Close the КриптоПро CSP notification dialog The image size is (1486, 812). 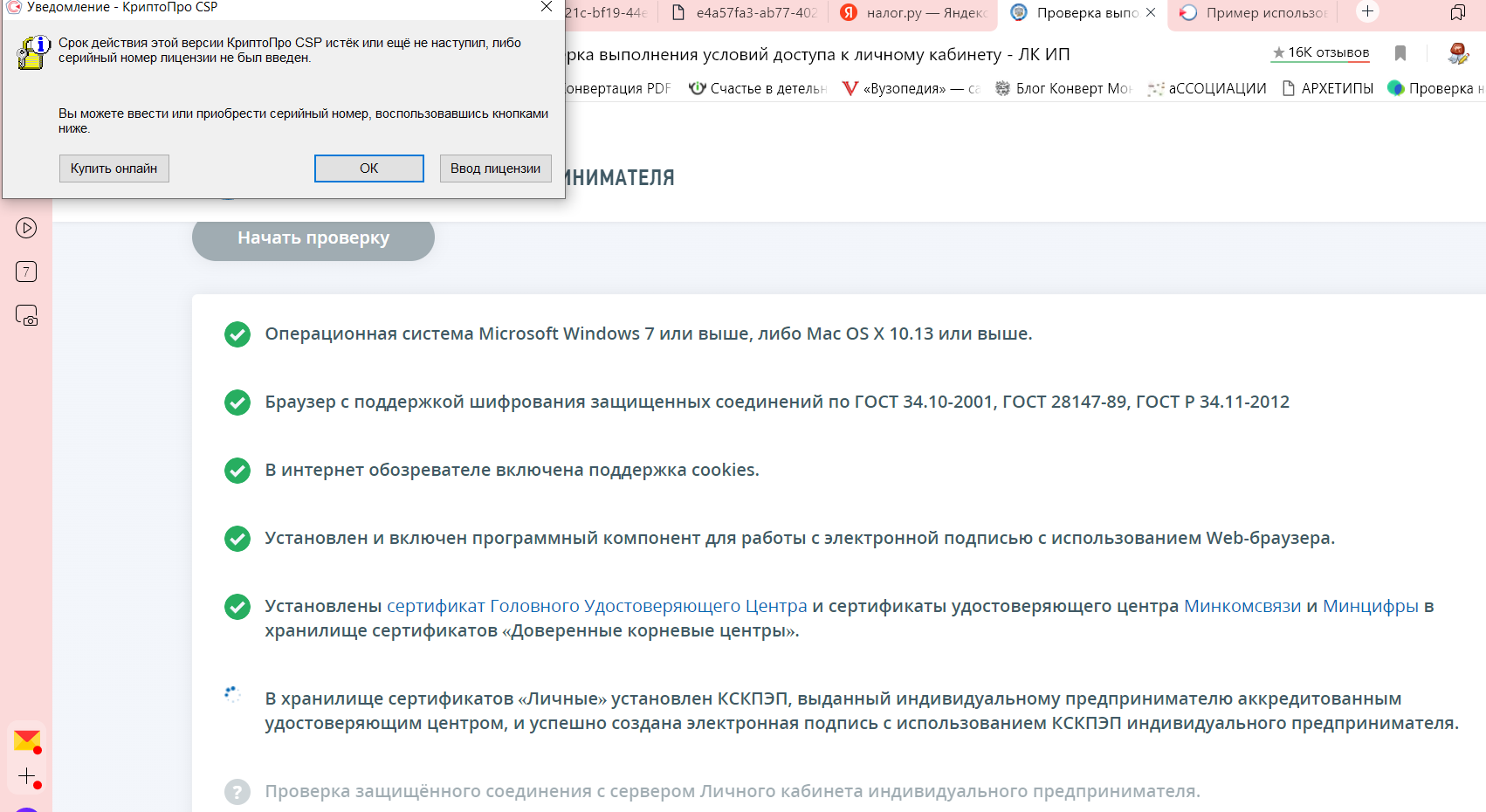547,7
